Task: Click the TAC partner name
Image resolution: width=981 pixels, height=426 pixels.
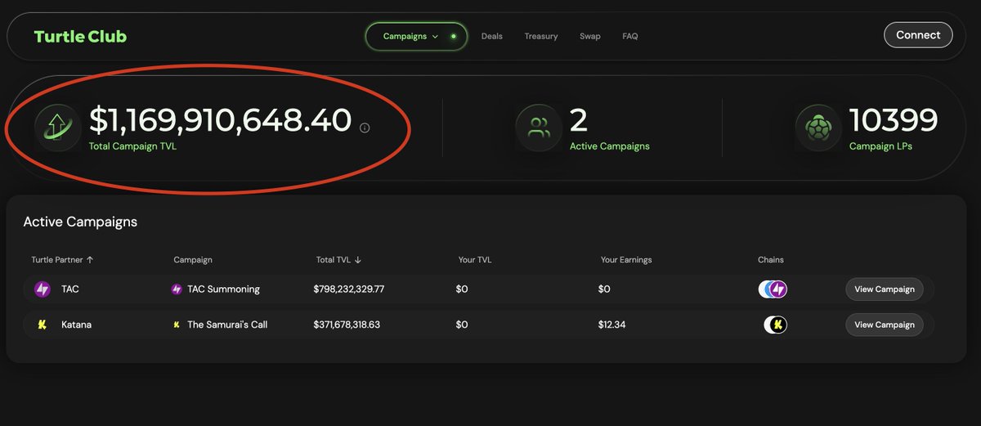Action: click(70, 289)
